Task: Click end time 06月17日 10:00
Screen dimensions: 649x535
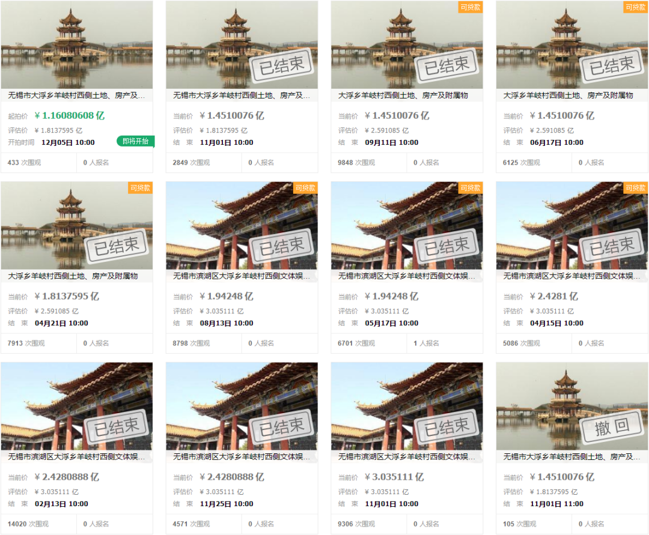Action: click(x=556, y=143)
